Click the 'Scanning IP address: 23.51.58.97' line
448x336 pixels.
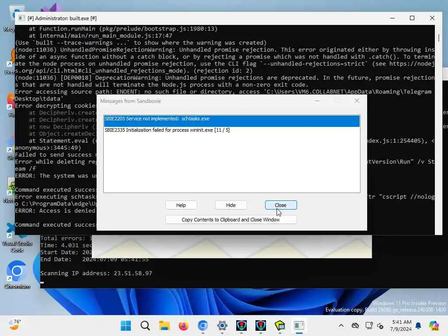coord(96,273)
